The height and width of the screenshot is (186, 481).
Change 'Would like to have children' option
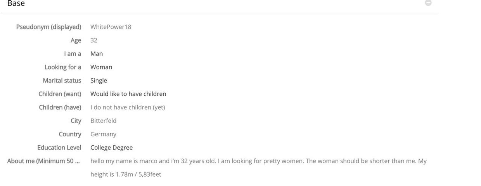tap(128, 94)
